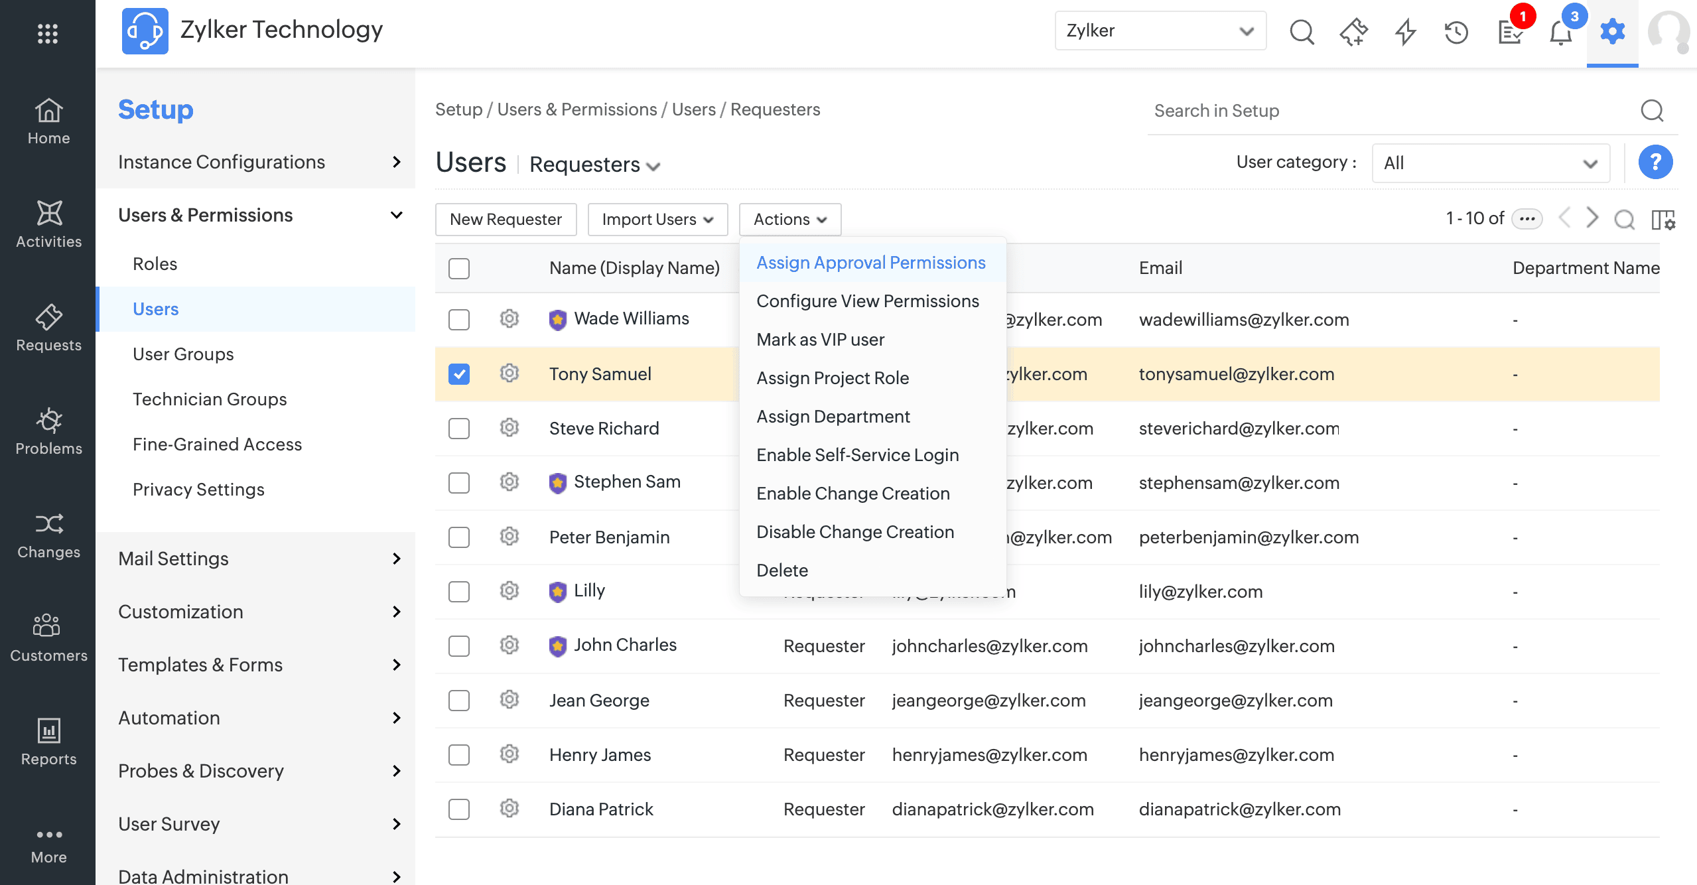Screen dimensions: 1697x885
Task: Open the recent history clock icon
Action: point(1456,33)
